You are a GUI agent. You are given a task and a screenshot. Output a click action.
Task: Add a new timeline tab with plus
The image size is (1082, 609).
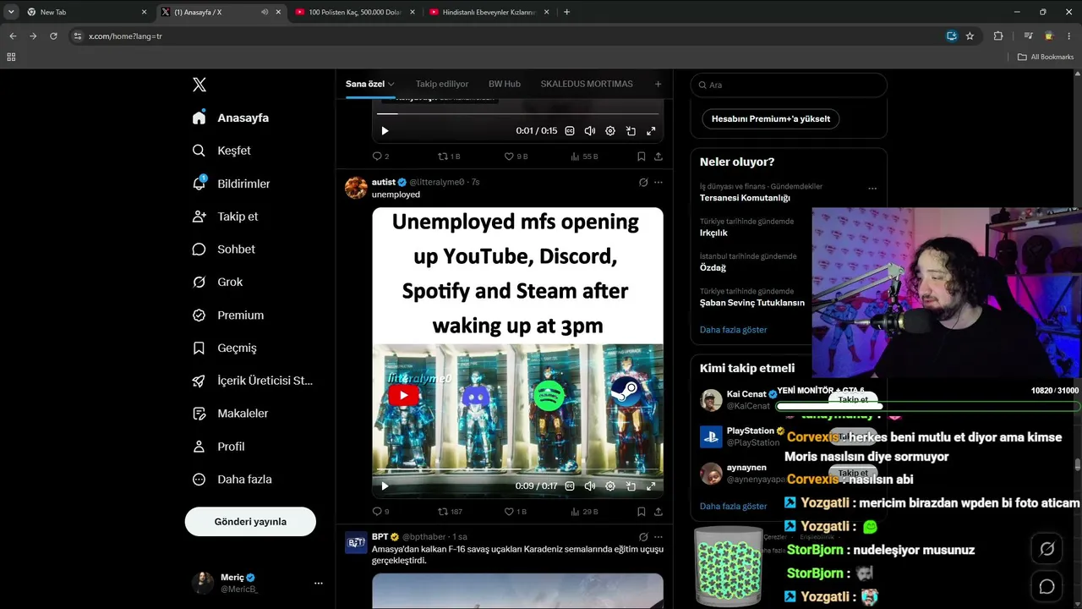click(658, 84)
